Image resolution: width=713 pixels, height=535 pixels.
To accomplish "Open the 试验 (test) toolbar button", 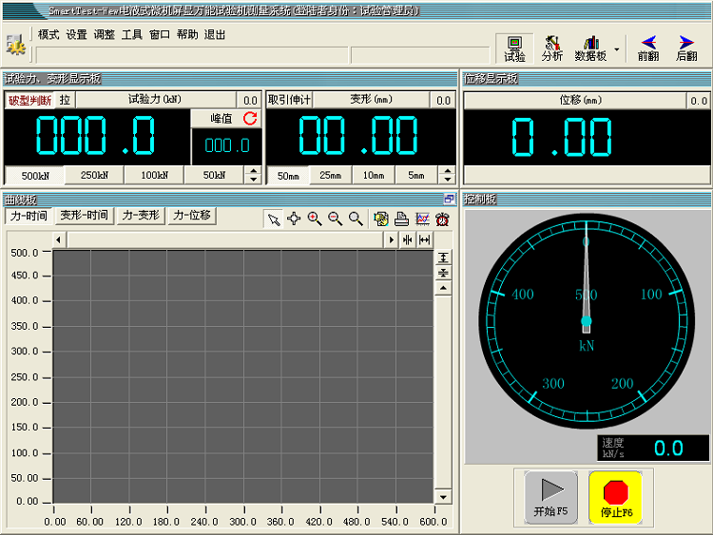I will tap(514, 48).
